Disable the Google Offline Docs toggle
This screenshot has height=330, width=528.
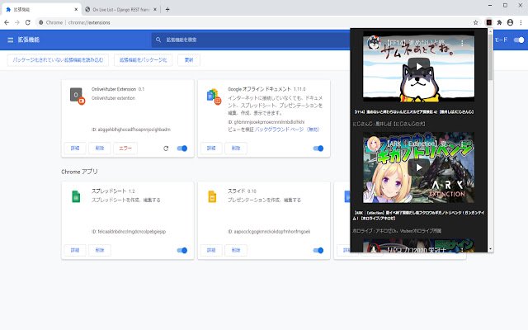pos(318,148)
